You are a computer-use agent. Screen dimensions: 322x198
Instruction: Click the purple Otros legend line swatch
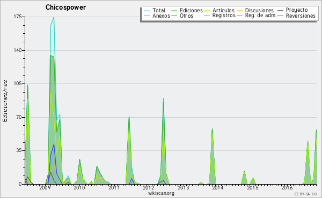(174, 16)
